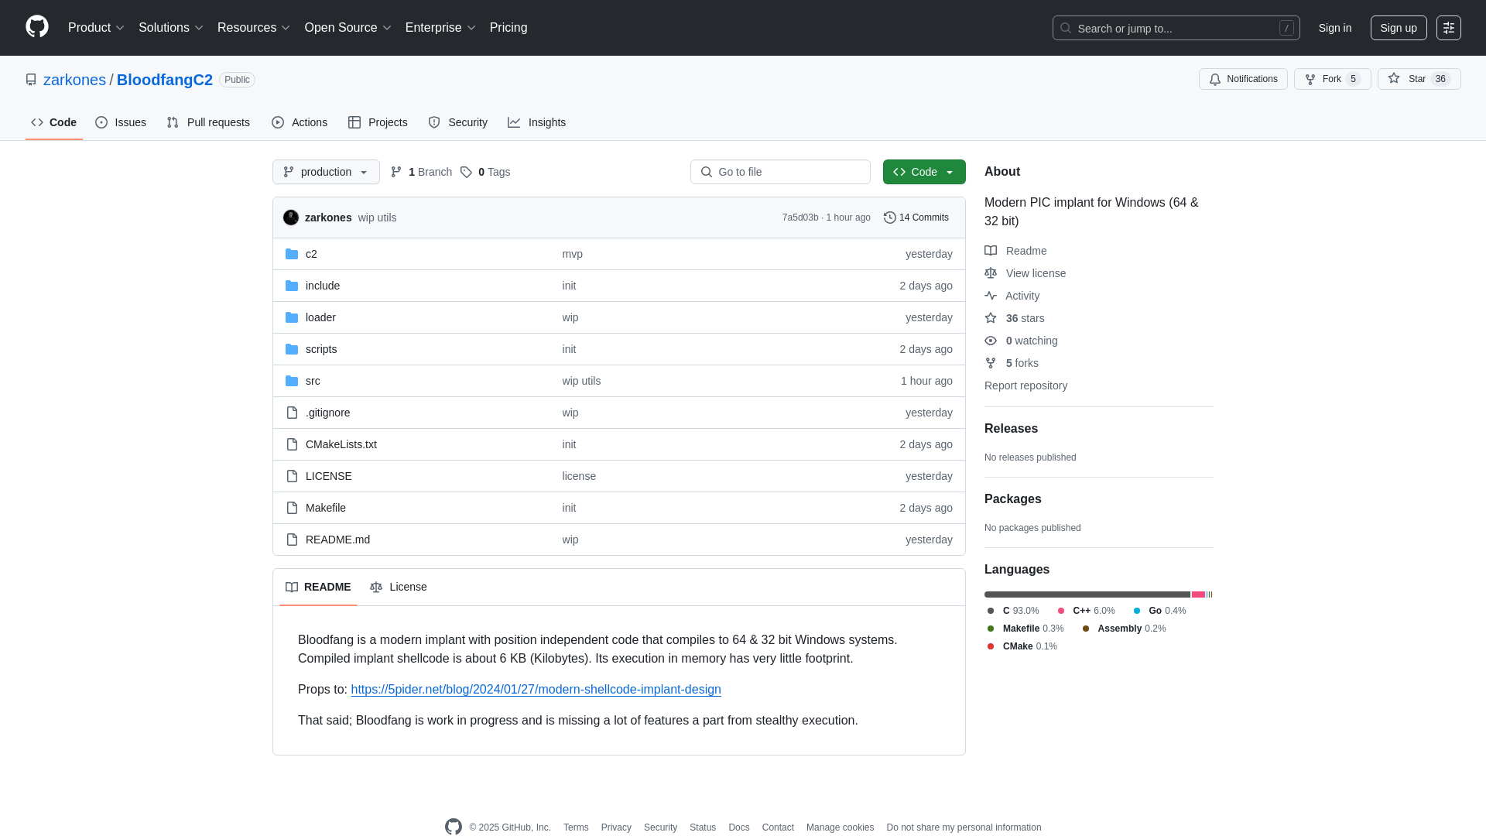Click the Sign up button
Screen dimensions: 1486x836
(1399, 28)
